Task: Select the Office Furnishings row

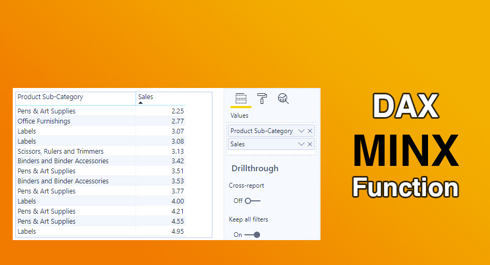Action: point(101,121)
